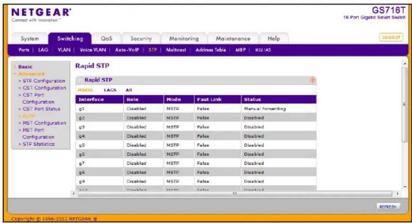This screenshot has height=223, width=412.
Task: Click the vertical scrollbar thumb
Action: (405, 105)
